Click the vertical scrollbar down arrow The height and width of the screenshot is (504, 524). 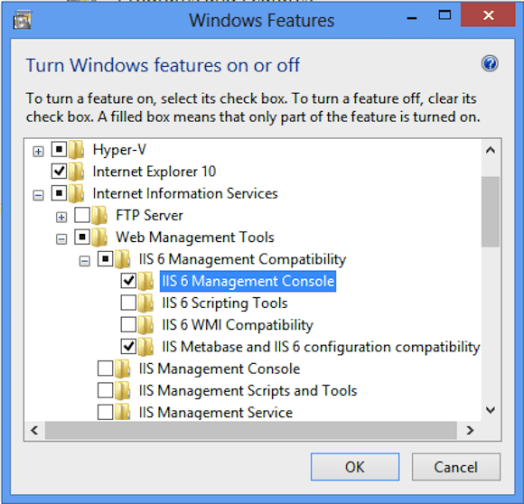tap(491, 410)
